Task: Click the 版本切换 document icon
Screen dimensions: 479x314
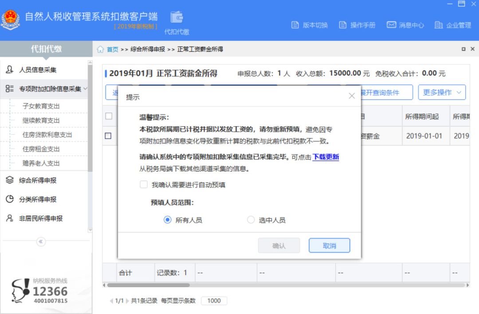Action: coord(295,25)
